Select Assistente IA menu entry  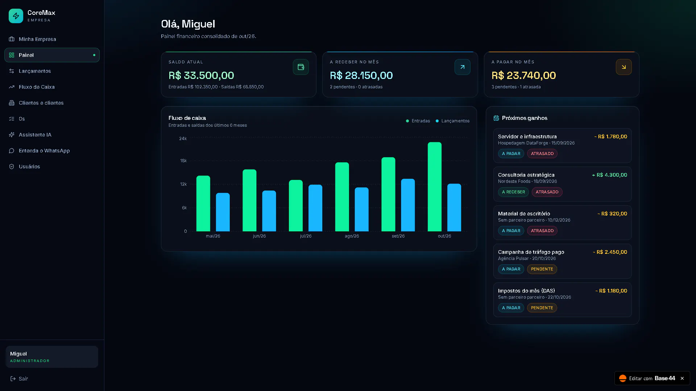tap(52, 135)
